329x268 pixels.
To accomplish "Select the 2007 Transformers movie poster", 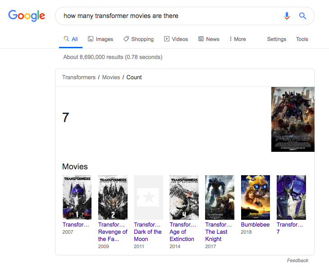I will [77, 197].
